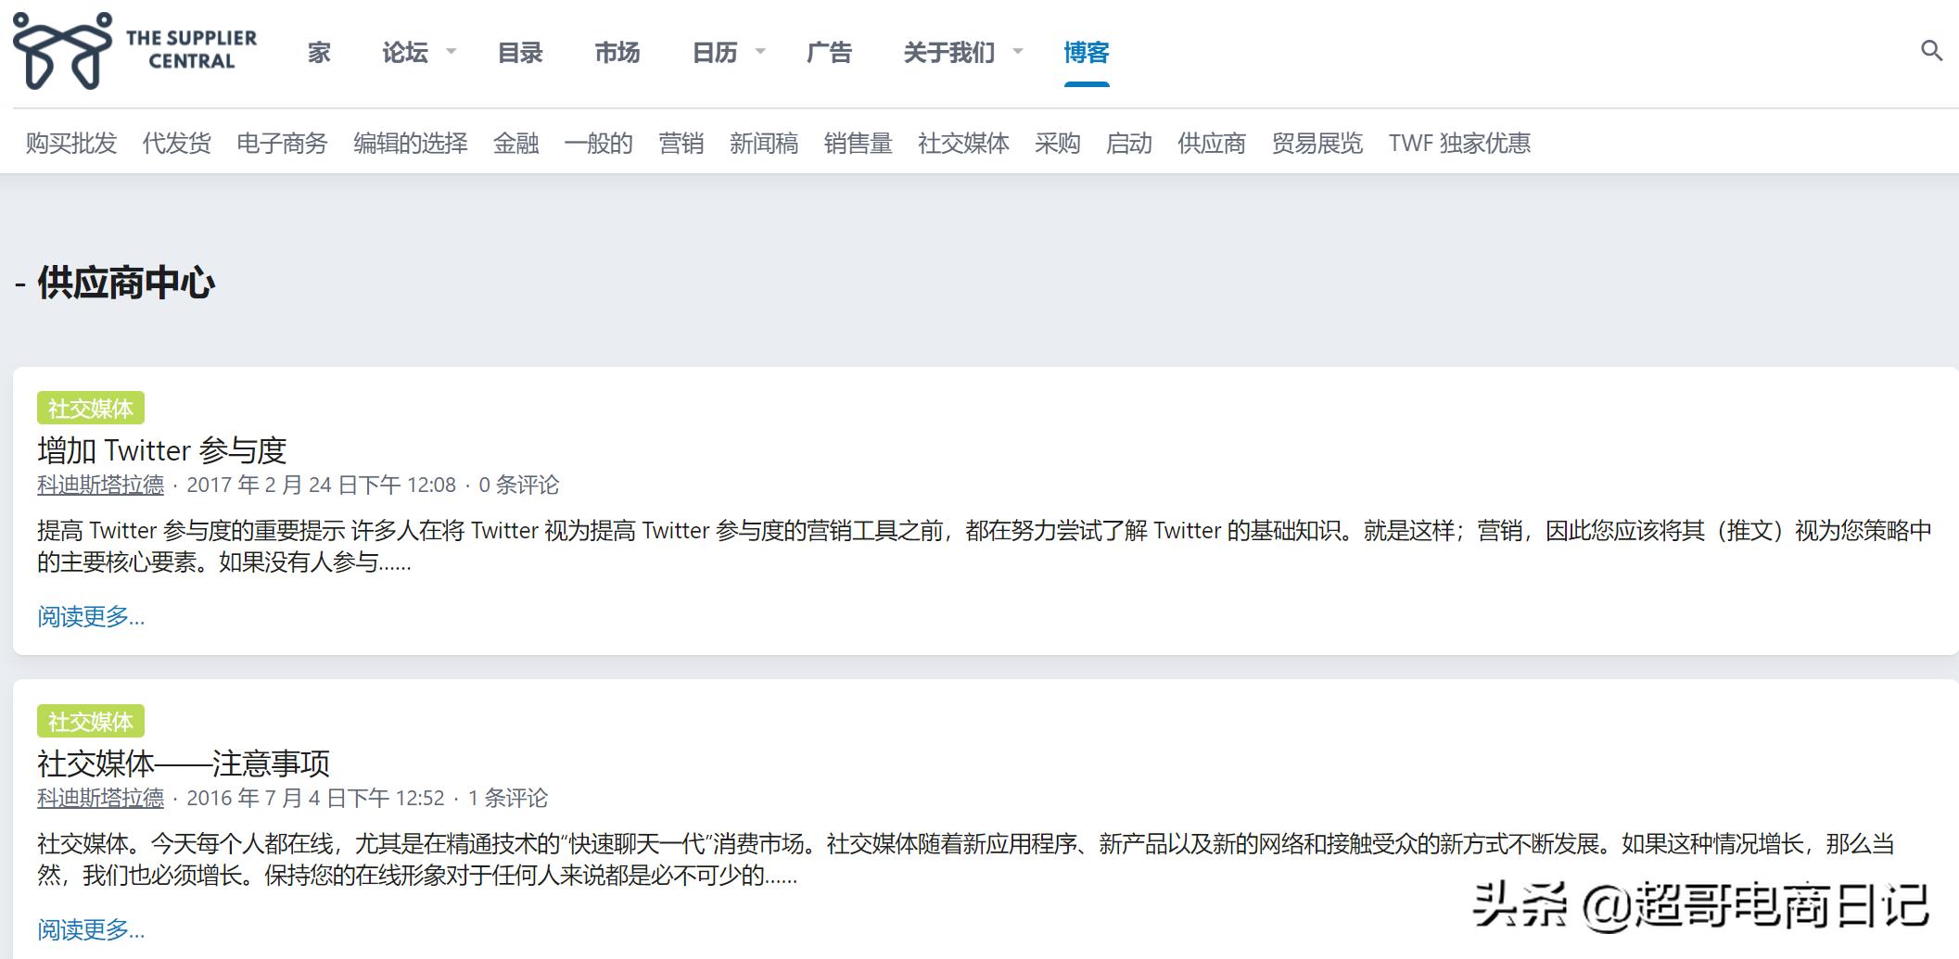The height and width of the screenshot is (959, 1959).
Task: Click 阅读更多 under the Twitter post
Action: pyautogui.click(x=90, y=616)
